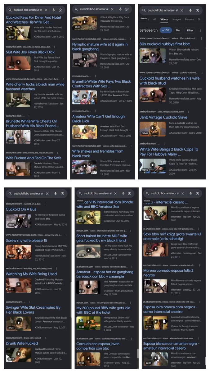Click the scrollbar handle in bottom-middle screenshot
Screen dimensions: 210x373
click(x=138, y=353)
